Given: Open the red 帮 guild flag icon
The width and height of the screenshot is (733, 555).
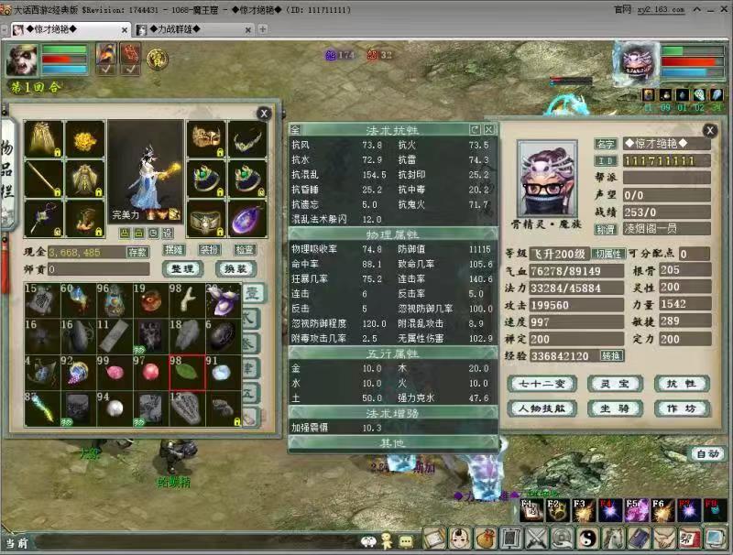Looking at the screenshot, I should 689,539.
